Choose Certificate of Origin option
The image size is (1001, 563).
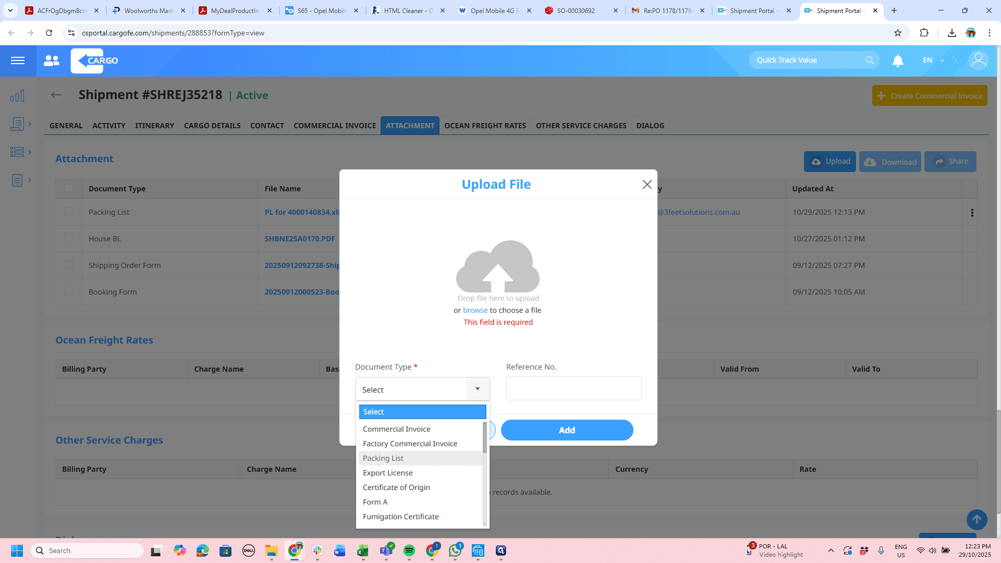(421, 487)
